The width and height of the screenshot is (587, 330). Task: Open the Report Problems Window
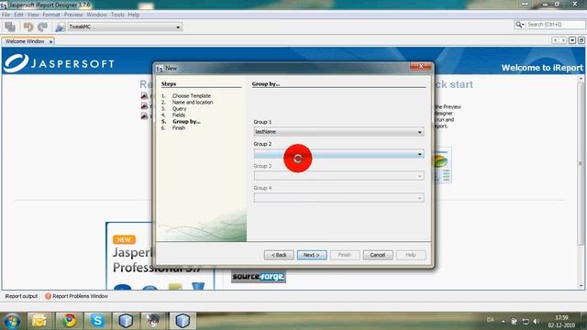80,296
